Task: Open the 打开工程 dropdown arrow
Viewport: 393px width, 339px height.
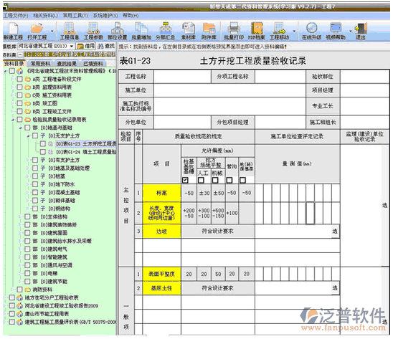Action: point(52,31)
